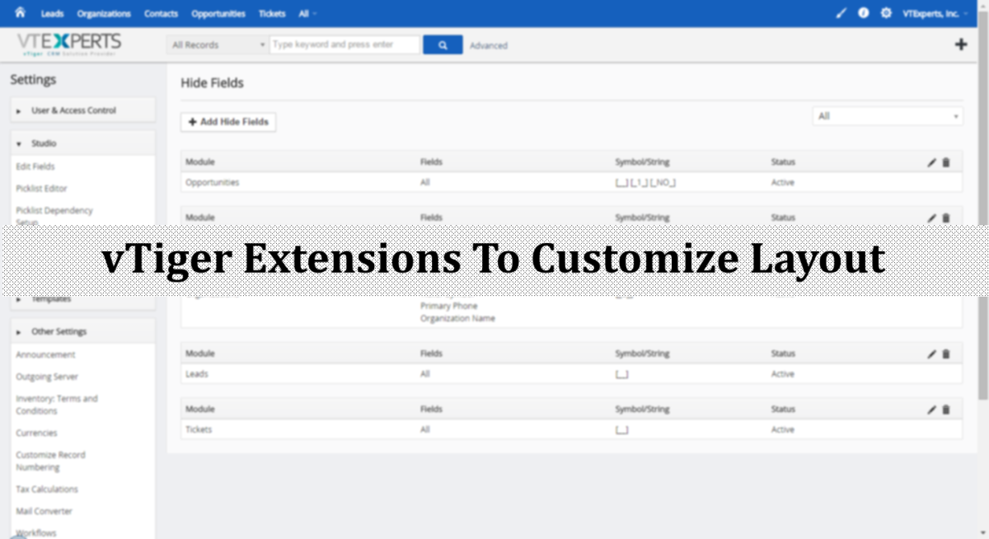
Task: Click the pencil icon in the top bar
Action: 841,13
